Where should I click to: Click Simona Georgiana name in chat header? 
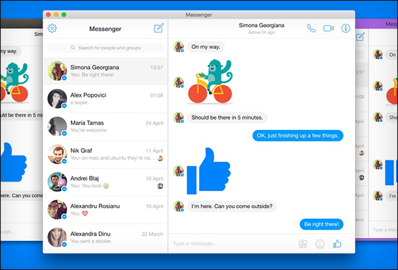click(261, 25)
